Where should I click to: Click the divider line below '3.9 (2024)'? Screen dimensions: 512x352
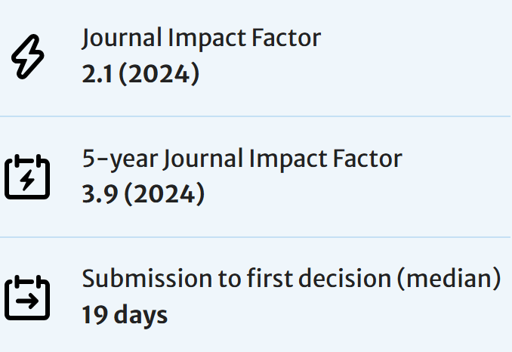coord(256,237)
